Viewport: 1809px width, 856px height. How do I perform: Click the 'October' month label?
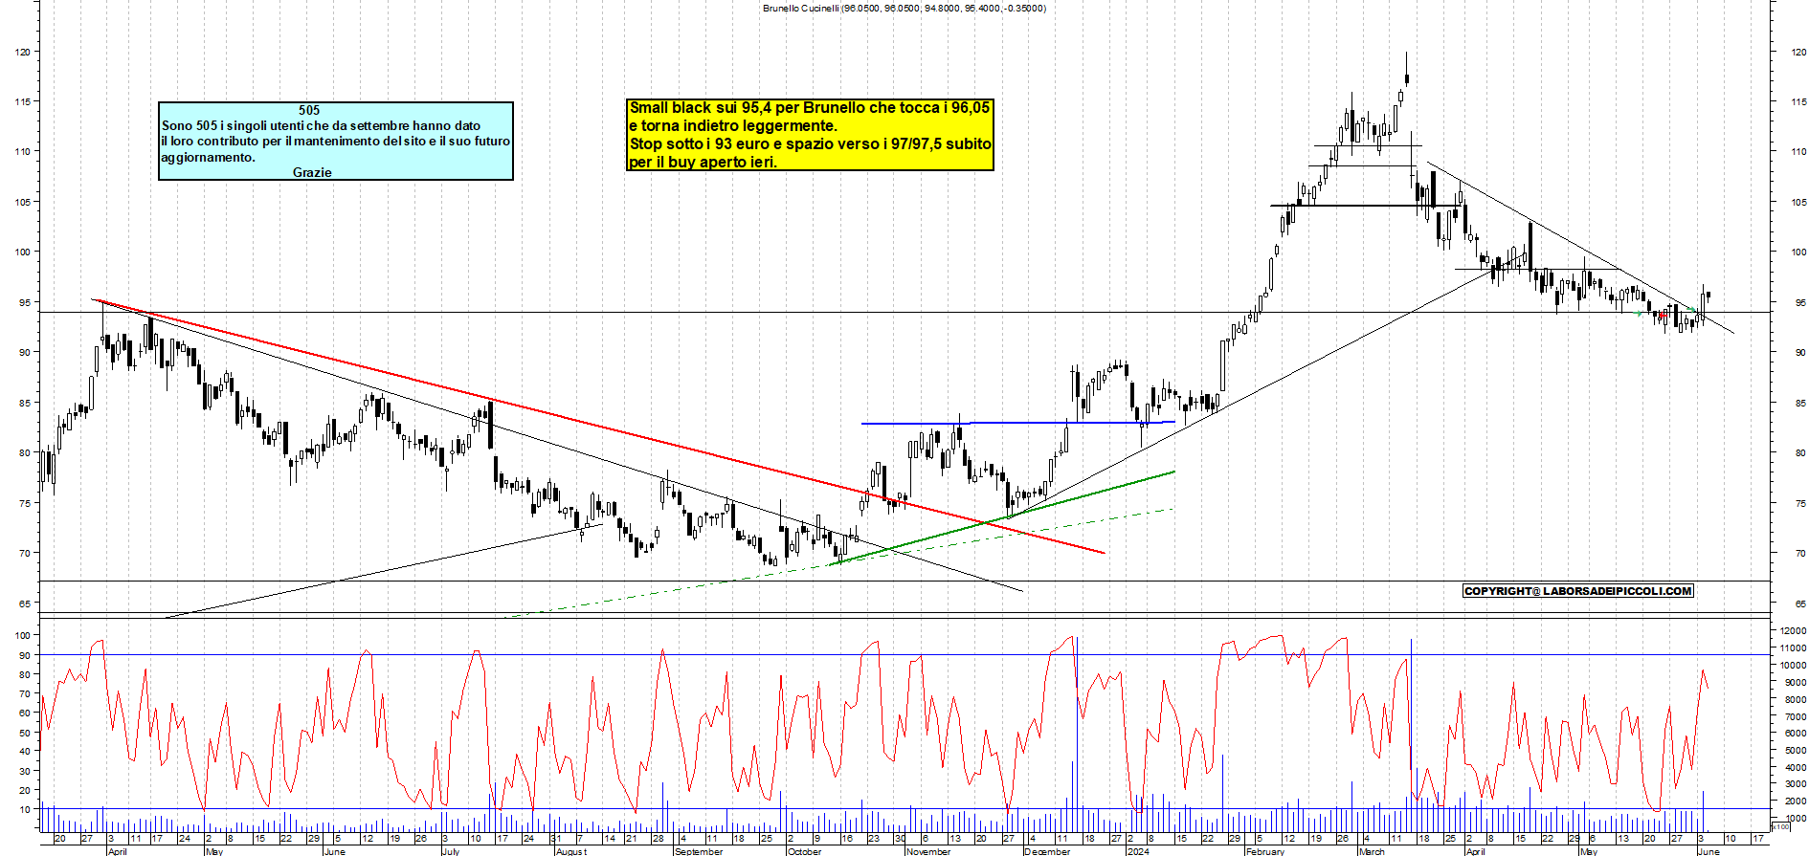[x=804, y=851]
